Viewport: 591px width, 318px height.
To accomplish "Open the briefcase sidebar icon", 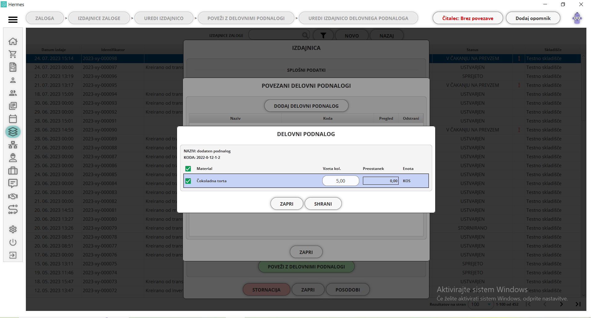I will 13,171.
